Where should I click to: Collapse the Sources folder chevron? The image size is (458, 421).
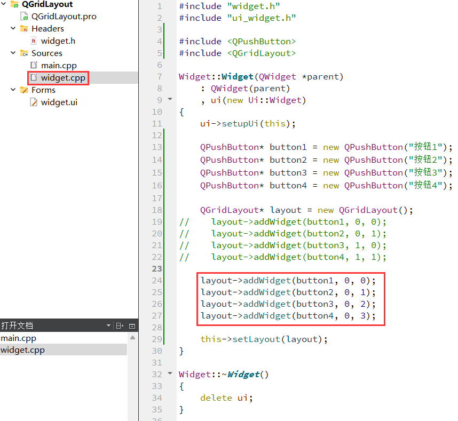[13, 53]
